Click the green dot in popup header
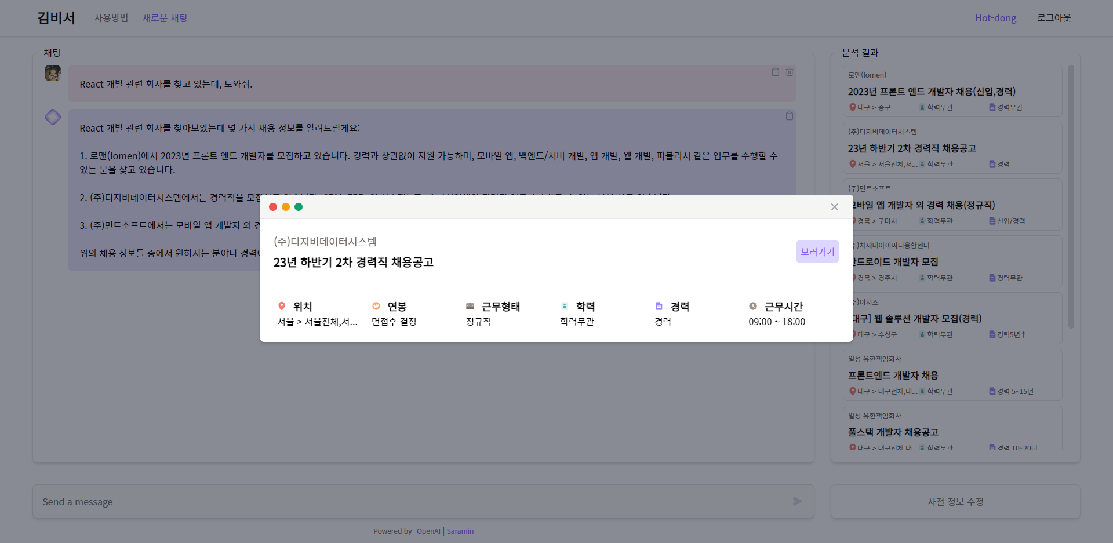Image resolution: width=1113 pixels, height=543 pixels. click(x=299, y=207)
